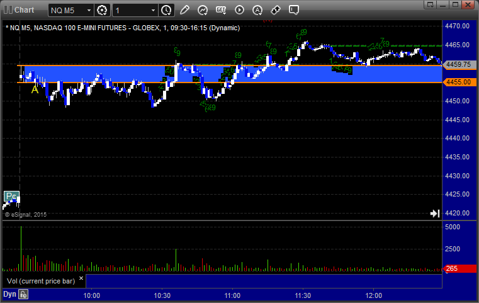This screenshot has height=303, width=479.
Task: Open the studies line-chart icon menu
Action: point(203,10)
